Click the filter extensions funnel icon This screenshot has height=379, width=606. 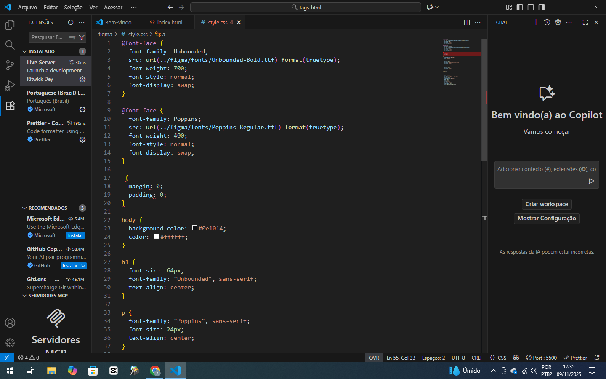tap(82, 37)
